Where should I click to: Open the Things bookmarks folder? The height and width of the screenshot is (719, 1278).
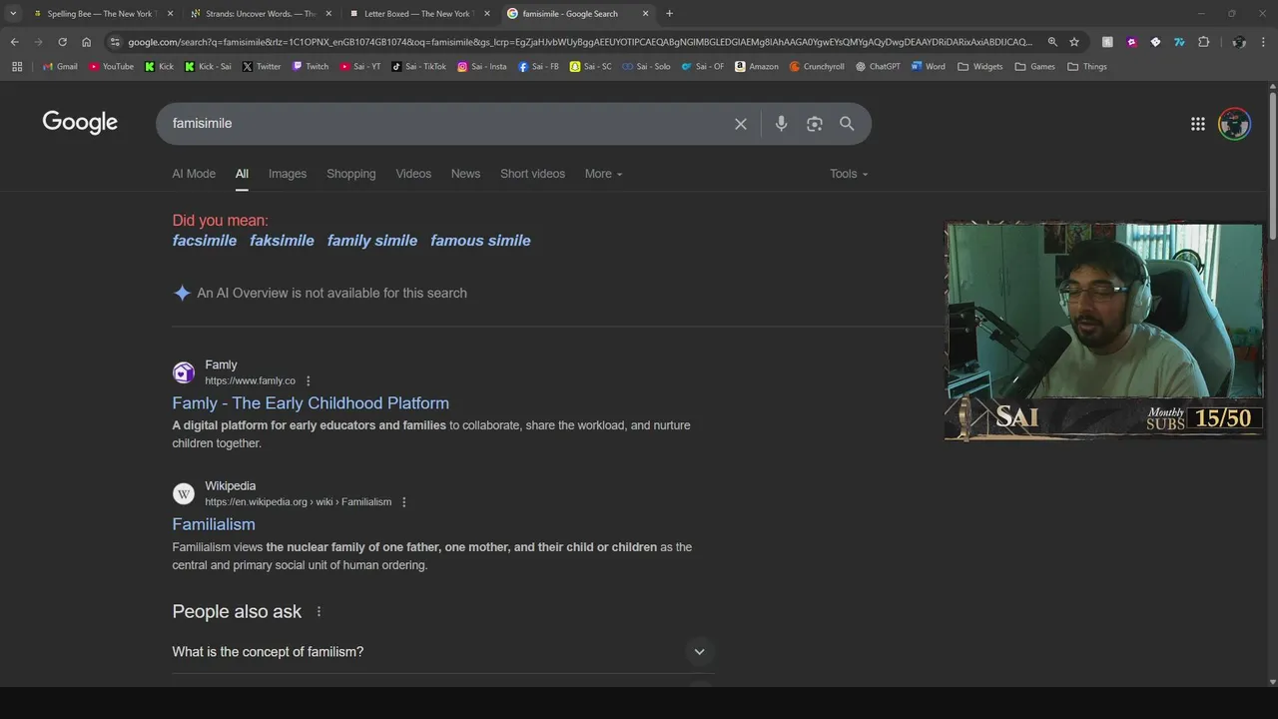tap(1086, 67)
